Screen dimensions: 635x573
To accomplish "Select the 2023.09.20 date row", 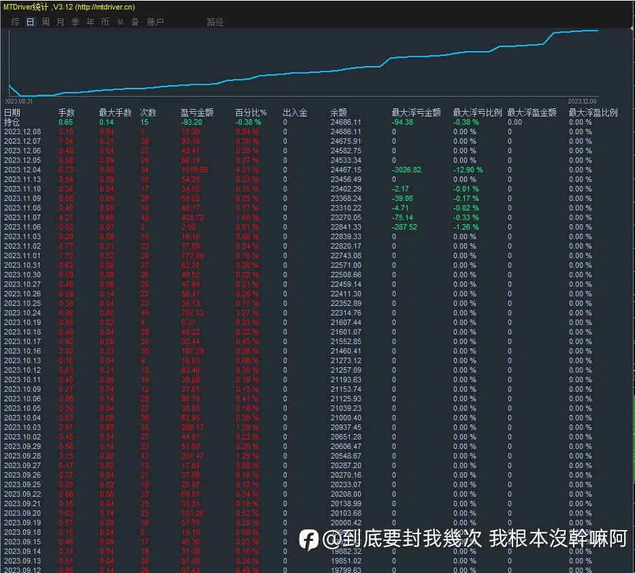I will (x=22, y=513).
